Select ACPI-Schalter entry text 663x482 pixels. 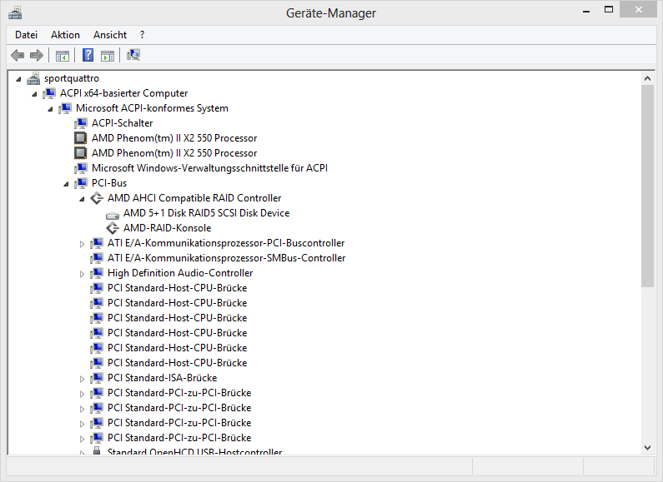coord(123,123)
